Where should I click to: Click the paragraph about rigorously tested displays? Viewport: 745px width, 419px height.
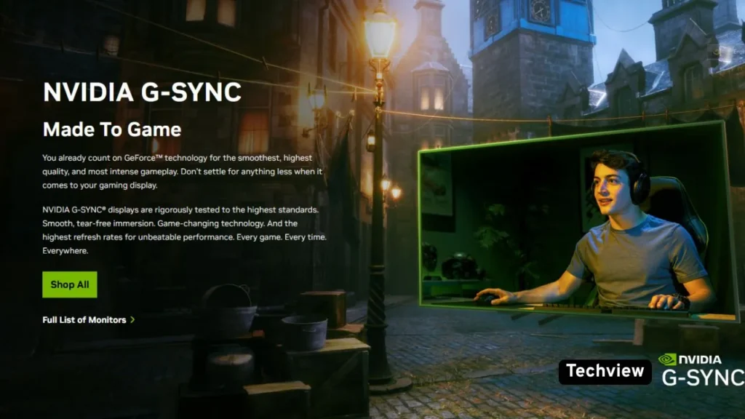coord(184,230)
